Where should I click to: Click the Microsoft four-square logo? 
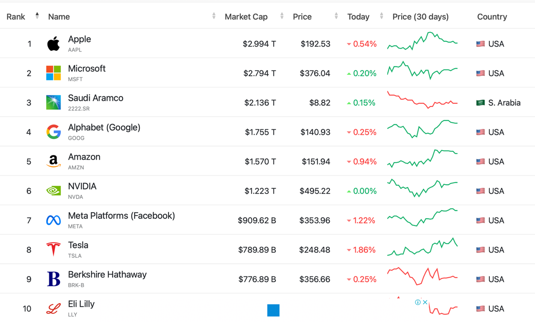point(53,73)
